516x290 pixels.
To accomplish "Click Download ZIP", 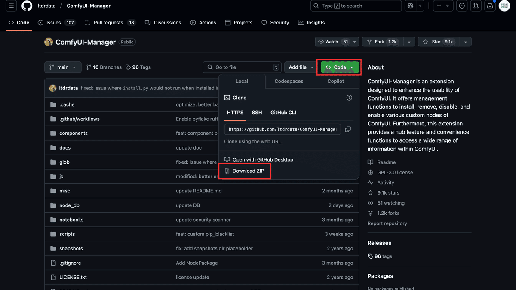I will [x=246, y=171].
